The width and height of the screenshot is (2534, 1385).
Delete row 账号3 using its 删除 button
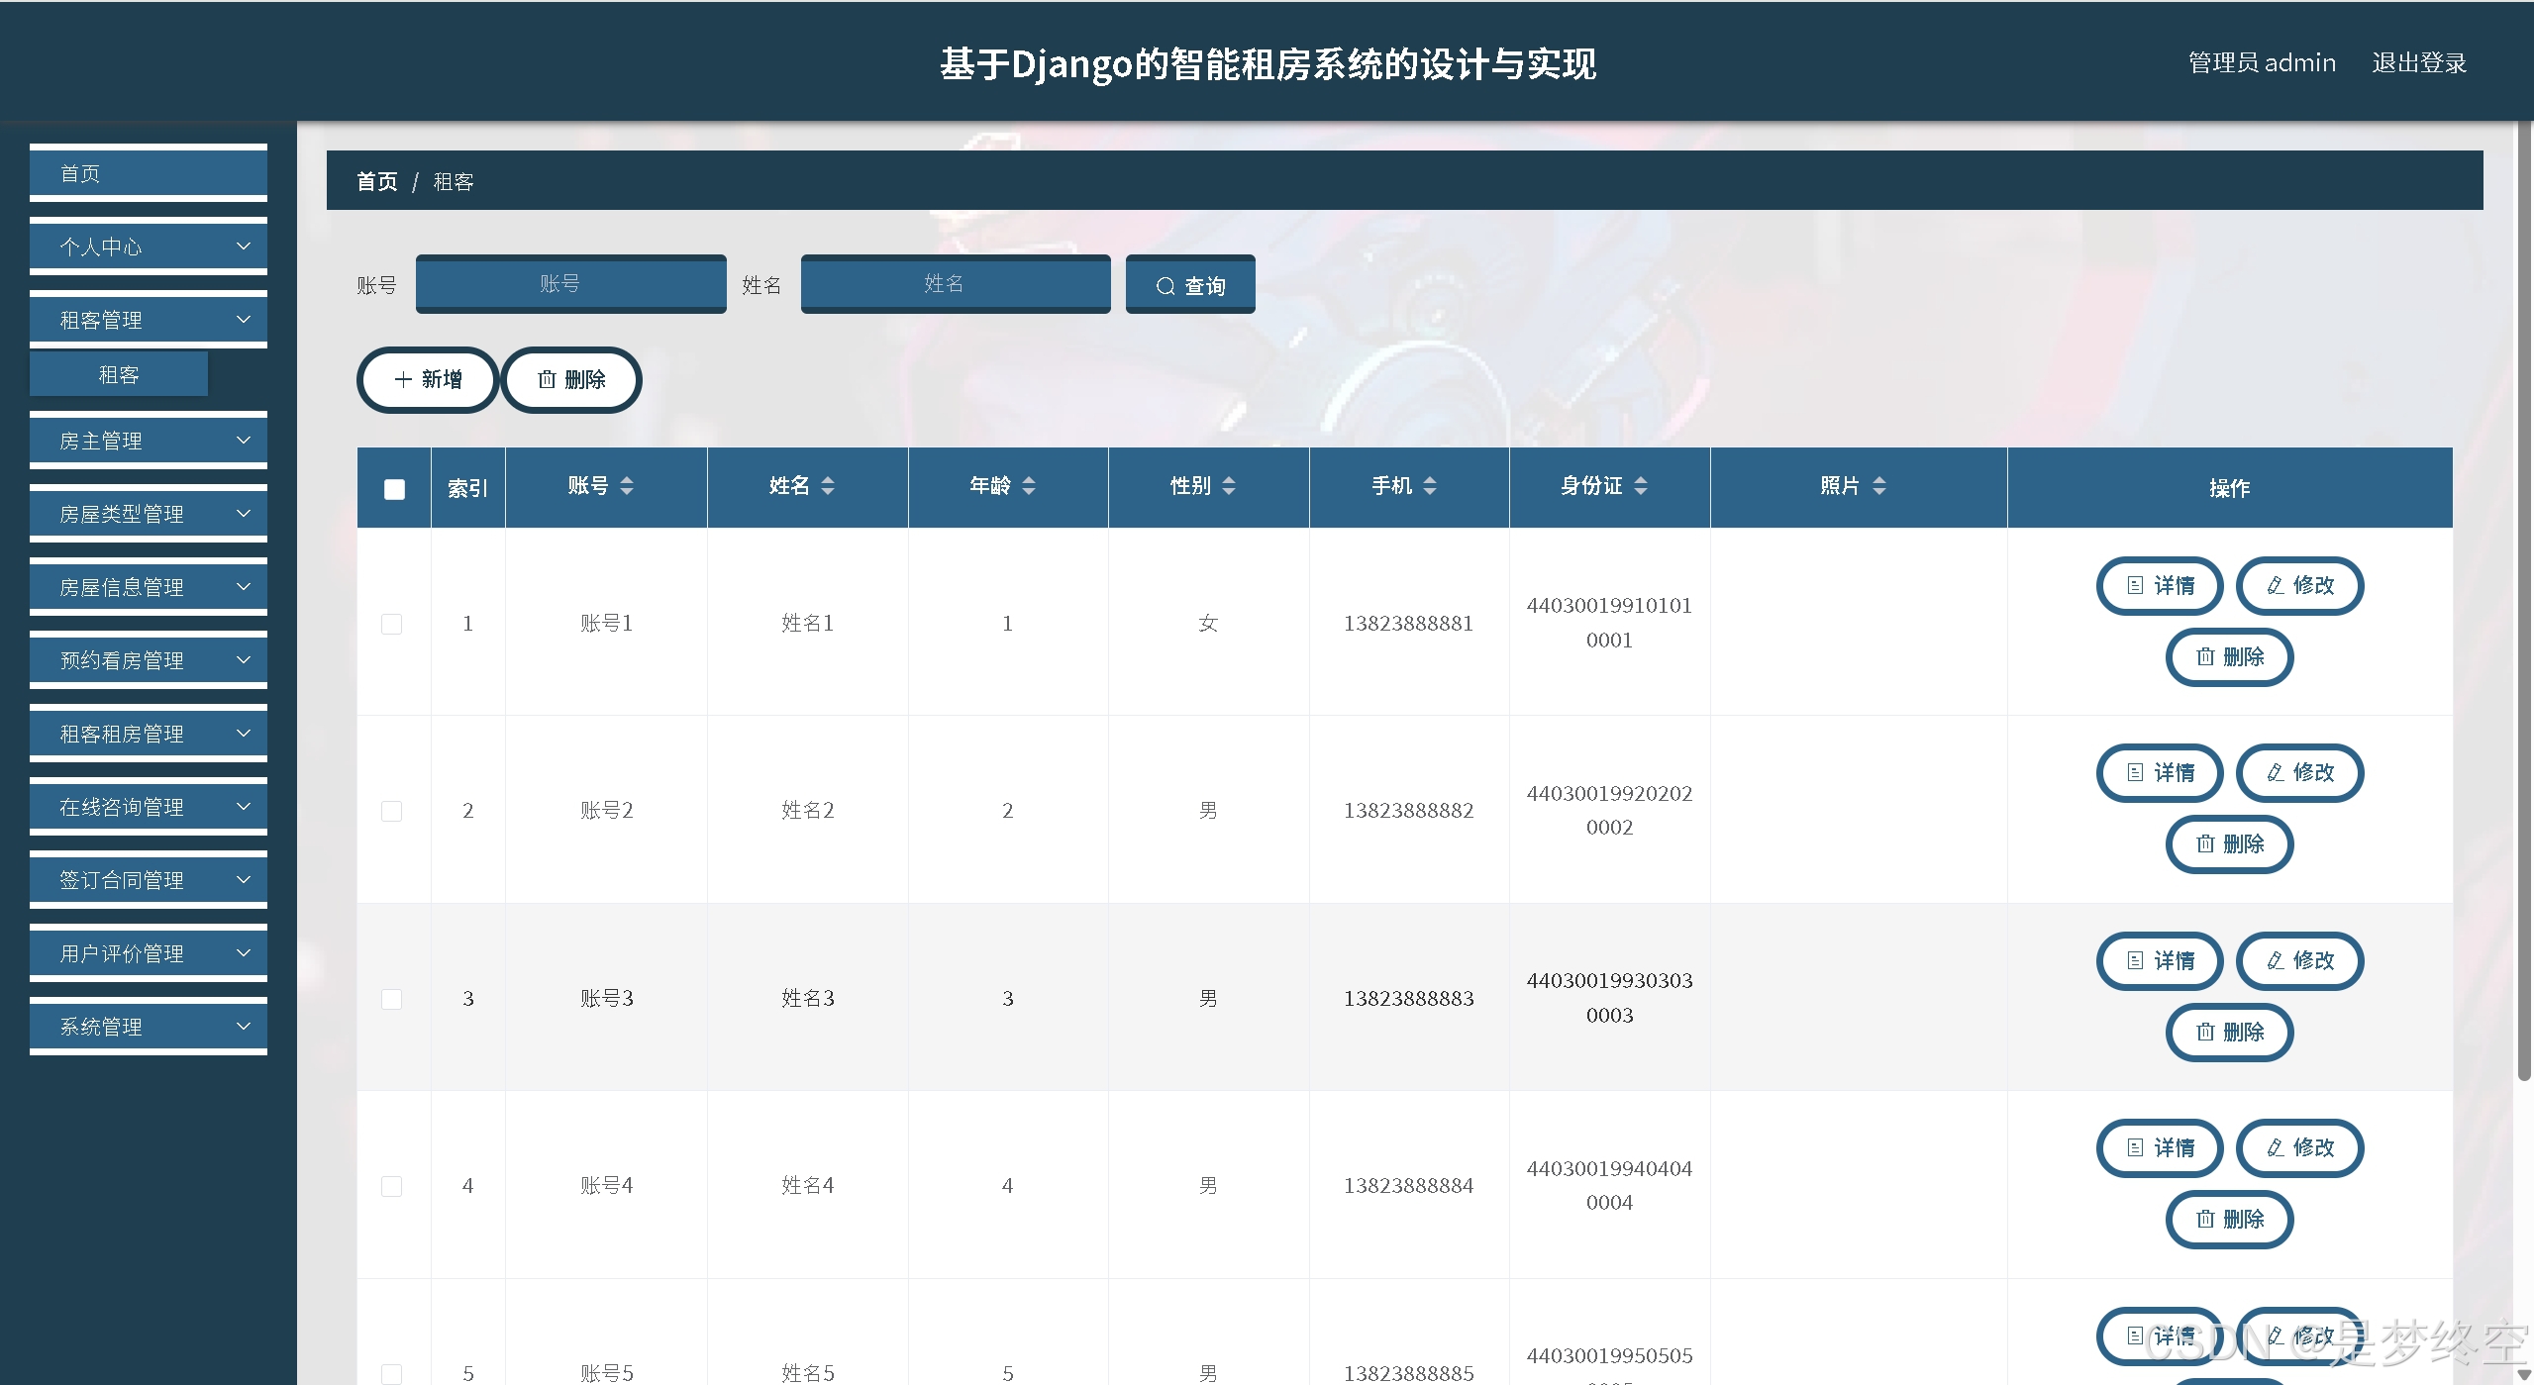coord(2229,1032)
